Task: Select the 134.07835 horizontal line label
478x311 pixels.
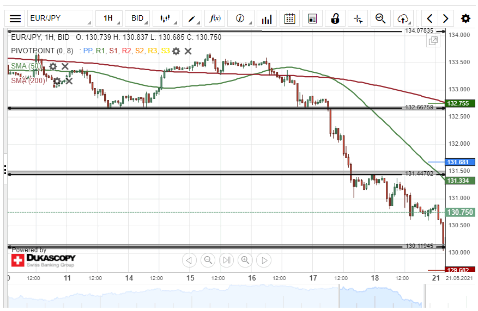Action: pos(419,30)
